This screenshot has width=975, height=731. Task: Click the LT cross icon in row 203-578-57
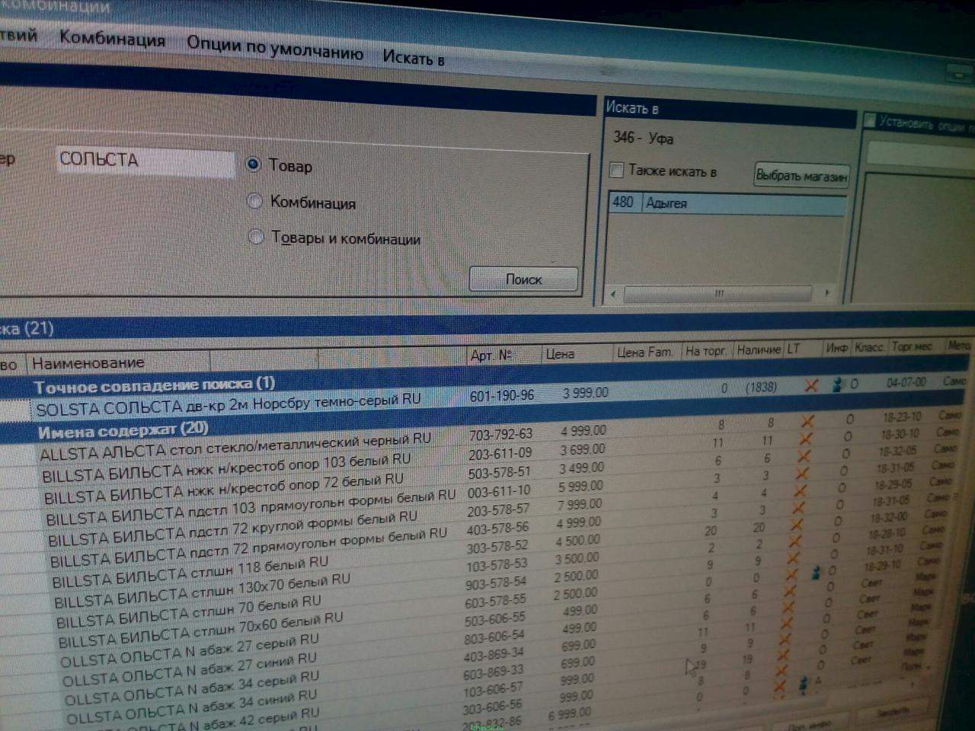[x=800, y=491]
